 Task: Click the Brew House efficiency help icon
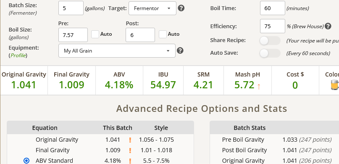click(x=328, y=26)
